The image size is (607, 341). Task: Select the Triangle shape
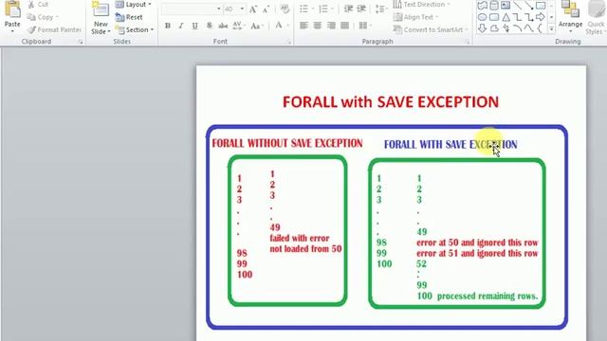pyautogui.click(x=506, y=17)
